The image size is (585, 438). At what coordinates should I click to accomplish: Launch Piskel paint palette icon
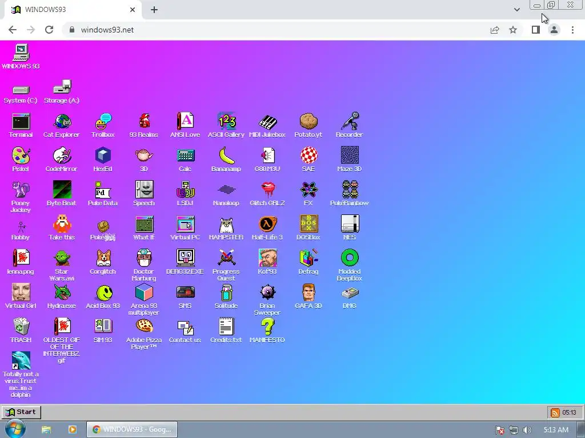[x=21, y=160]
